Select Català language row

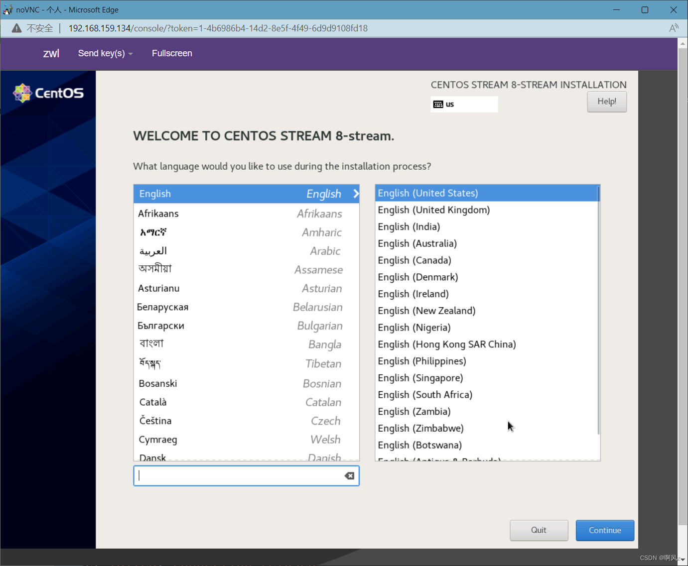point(247,402)
